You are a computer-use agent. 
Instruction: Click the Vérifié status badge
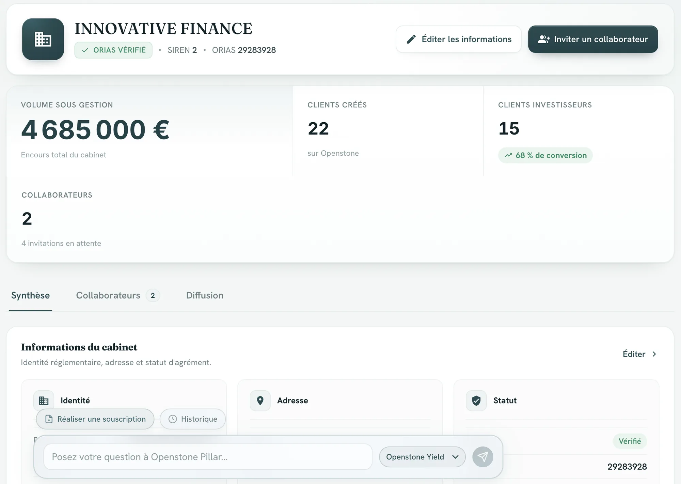(x=630, y=441)
